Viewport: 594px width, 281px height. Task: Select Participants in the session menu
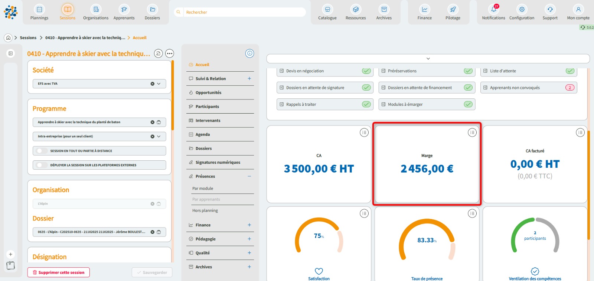tap(207, 107)
